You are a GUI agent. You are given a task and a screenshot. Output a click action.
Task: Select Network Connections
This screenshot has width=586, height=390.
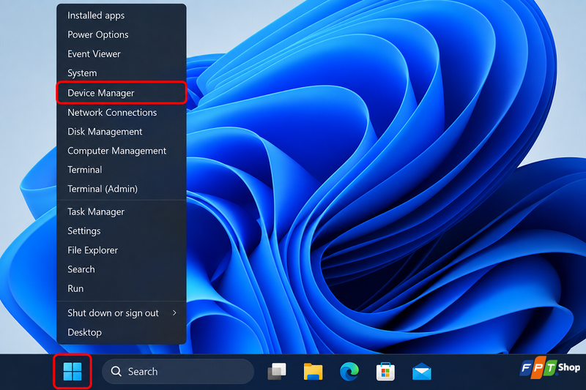[122, 113]
